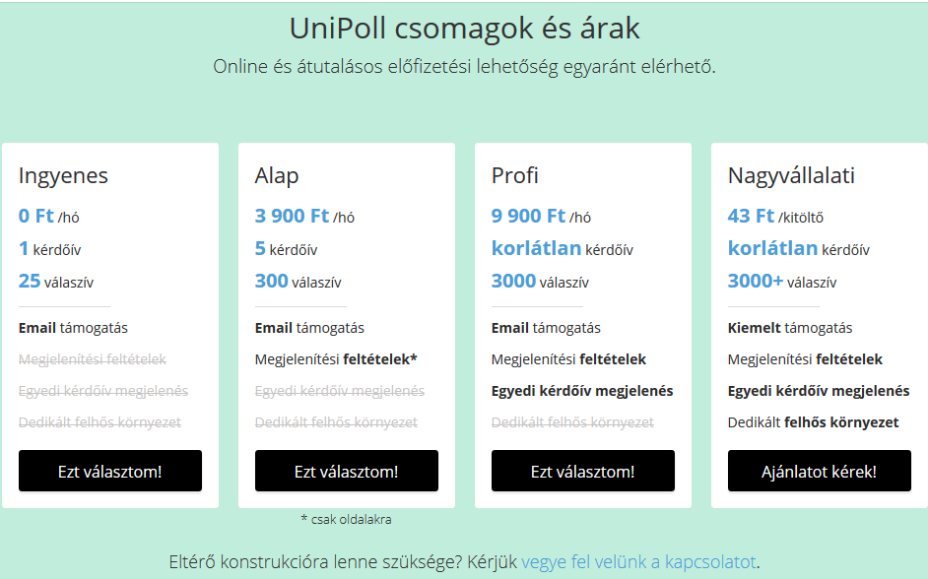Click the UniPoll csomagok és árak title
Screen dimensions: 928x579
(x=465, y=28)
